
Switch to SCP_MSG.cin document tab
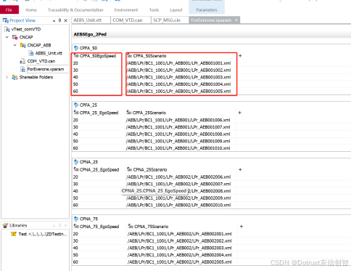pos(170,20)
